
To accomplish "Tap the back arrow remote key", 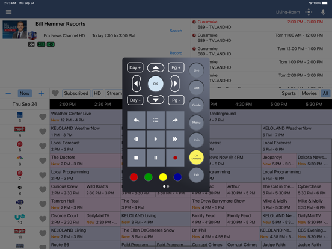I will tap(136, 120).
